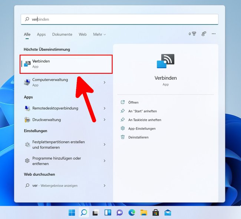Click pin icon beside An Taskleiste anheften

pos(123,119)
